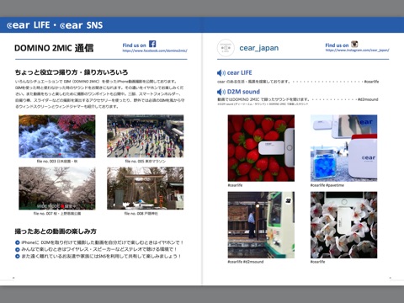The width and height of the screenshot is (404, 303).
Task: Click the ちょっと役立つ撮り方 section heading
Action: 72,72
